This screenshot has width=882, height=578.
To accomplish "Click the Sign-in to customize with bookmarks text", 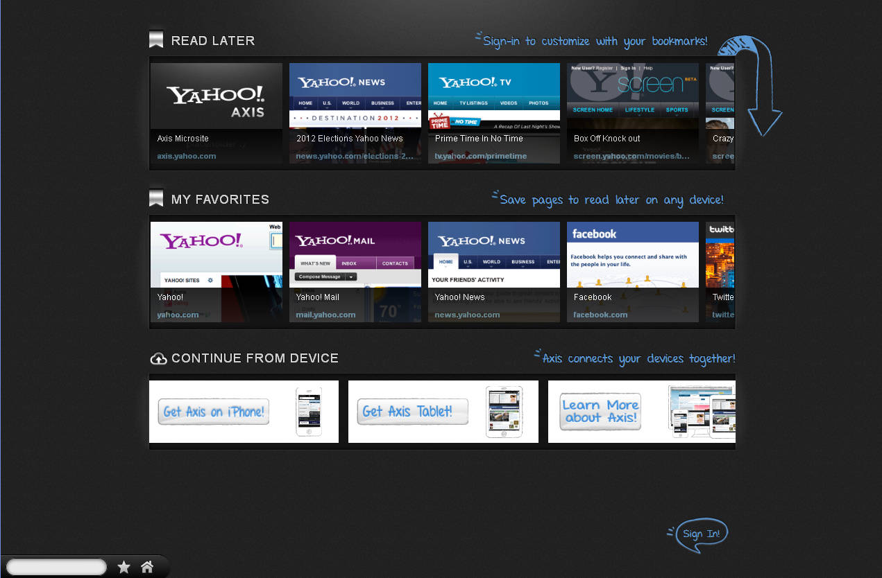I will point(595,41).
